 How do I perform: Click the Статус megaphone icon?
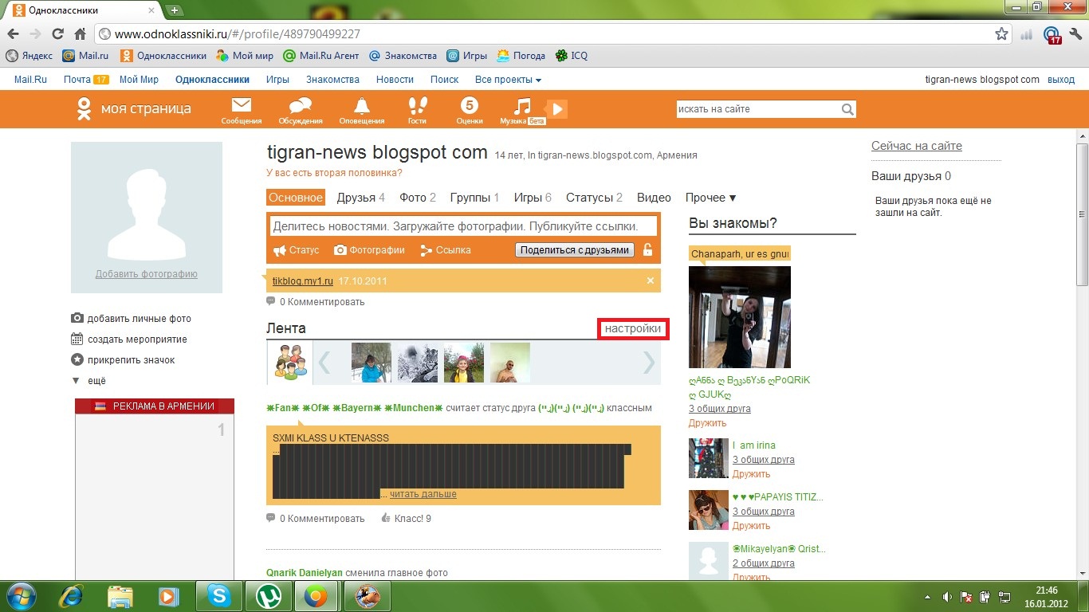click(x=280, y=250)
